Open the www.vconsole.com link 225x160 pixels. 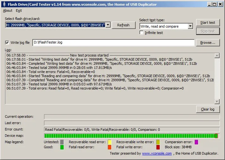[157, 153]
